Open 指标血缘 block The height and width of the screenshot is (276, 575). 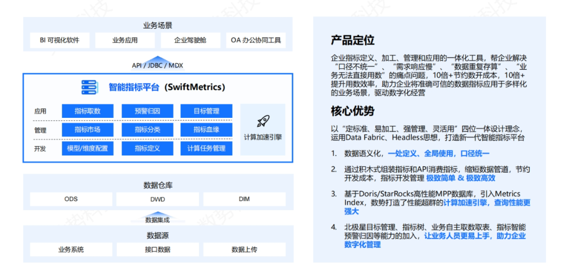coord(207,130)
